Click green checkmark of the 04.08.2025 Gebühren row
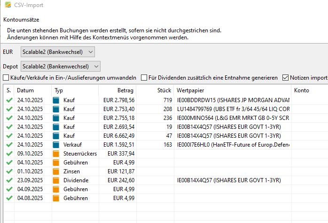Image resolution: width=328 pixels, height=223 pixels. point(8,198)
